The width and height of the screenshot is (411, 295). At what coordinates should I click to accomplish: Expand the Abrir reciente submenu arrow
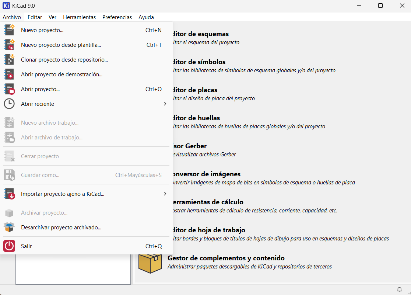pyautogui.click(x=165, y=104)
